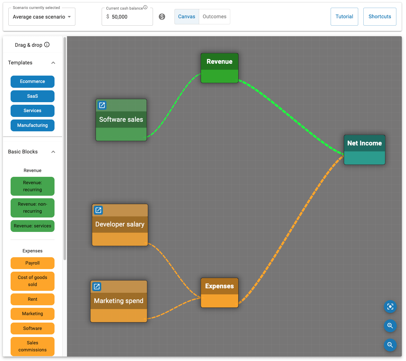Open the Marketing spend block editor icon
The height and width of the screenshot is (361, 406).
coord(97,286)
